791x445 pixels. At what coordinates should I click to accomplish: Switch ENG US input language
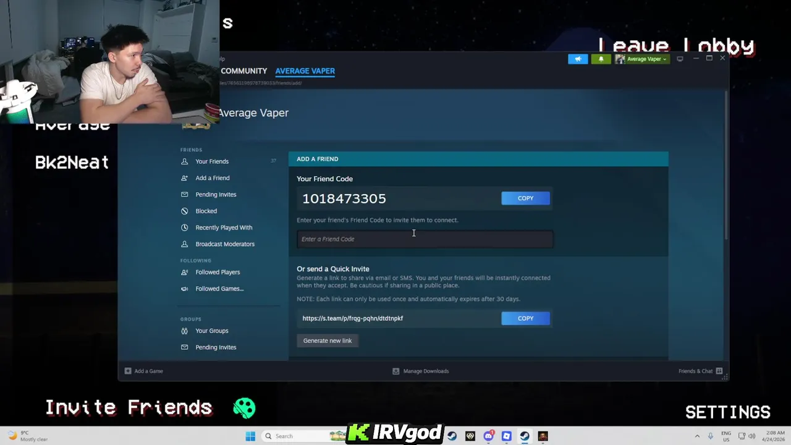click(x=726, y=436)
